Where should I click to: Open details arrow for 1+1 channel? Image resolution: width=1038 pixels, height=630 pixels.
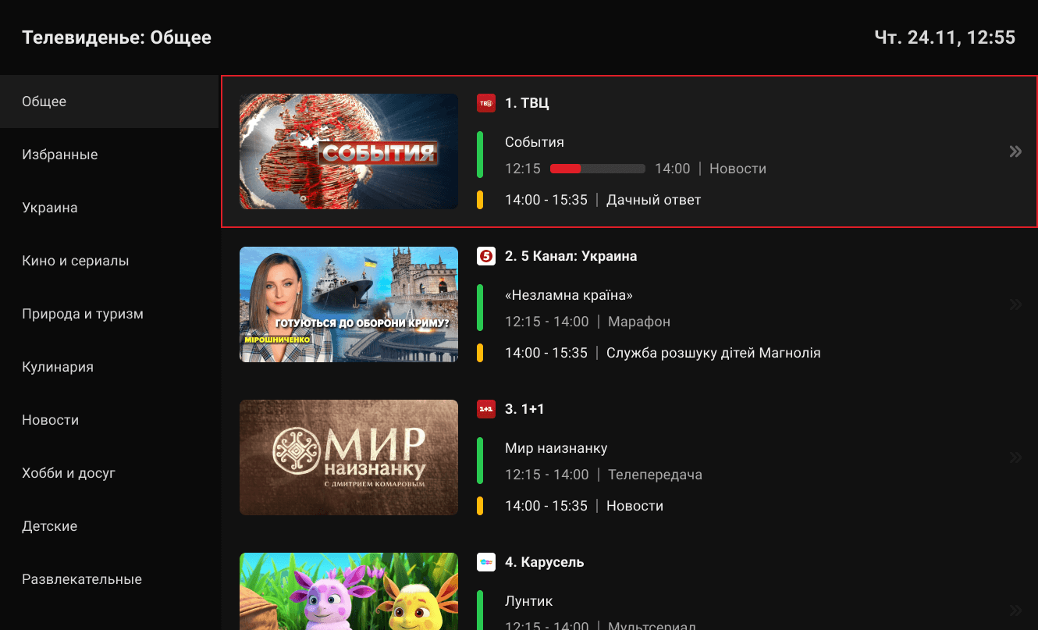tap(1015, 457)
